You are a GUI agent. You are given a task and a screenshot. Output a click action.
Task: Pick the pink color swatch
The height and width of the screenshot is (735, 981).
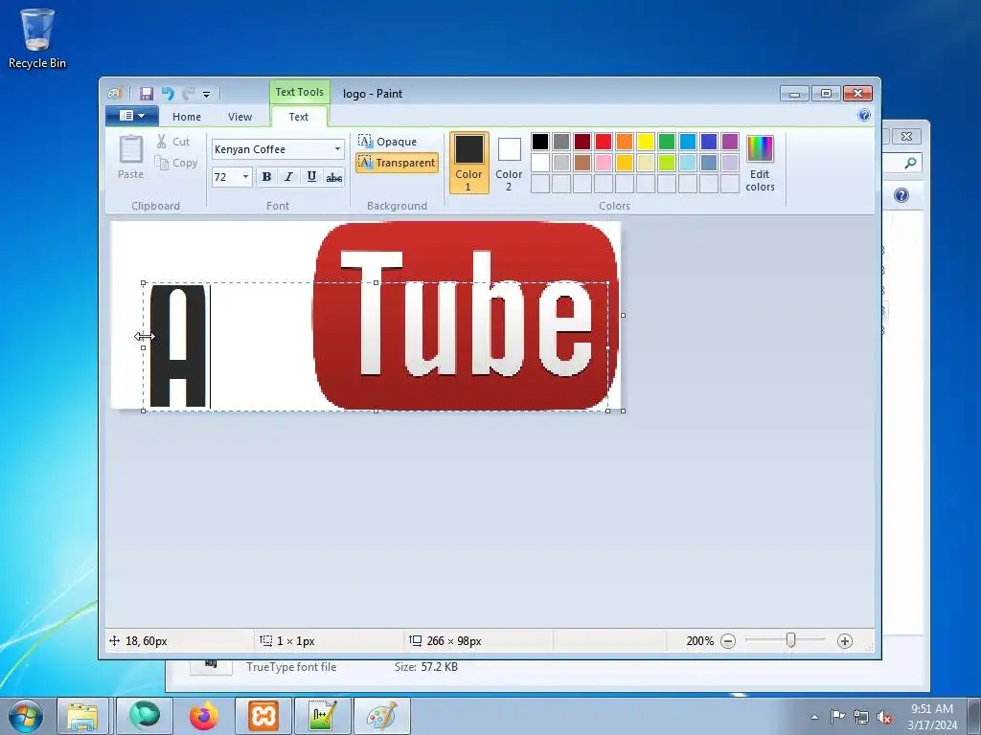[604, 163]
